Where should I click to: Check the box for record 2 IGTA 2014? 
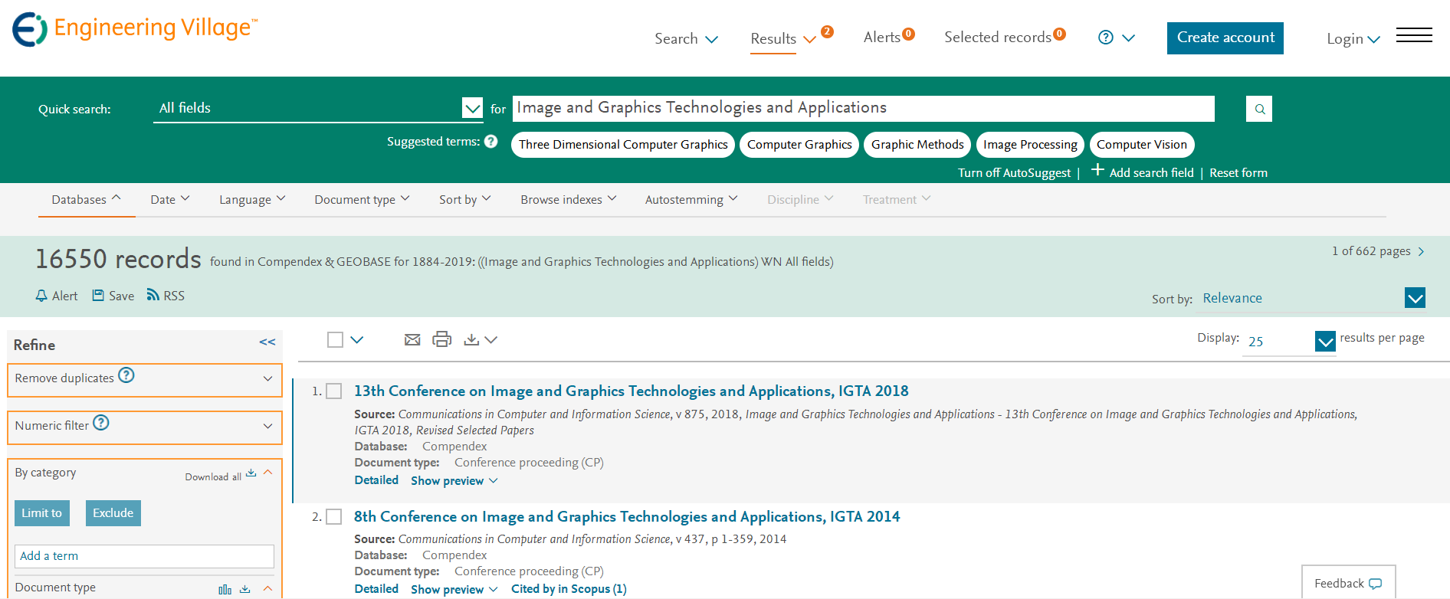[334, 517]
